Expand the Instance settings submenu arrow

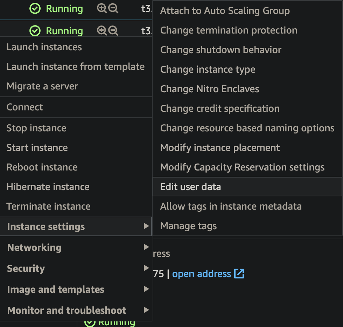pos(146,226)
